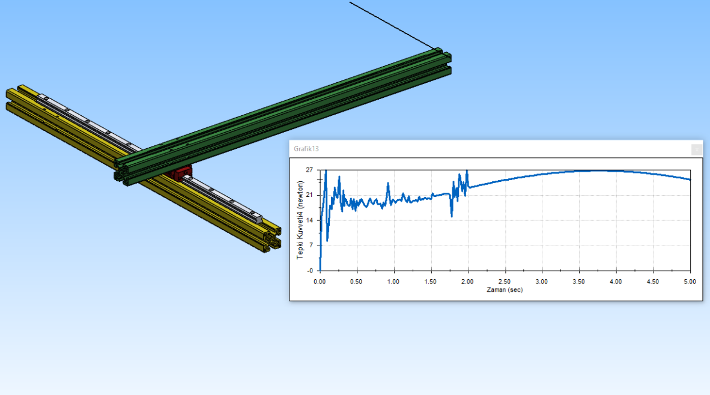Click the 27 value on the force axis

(309, 170)
